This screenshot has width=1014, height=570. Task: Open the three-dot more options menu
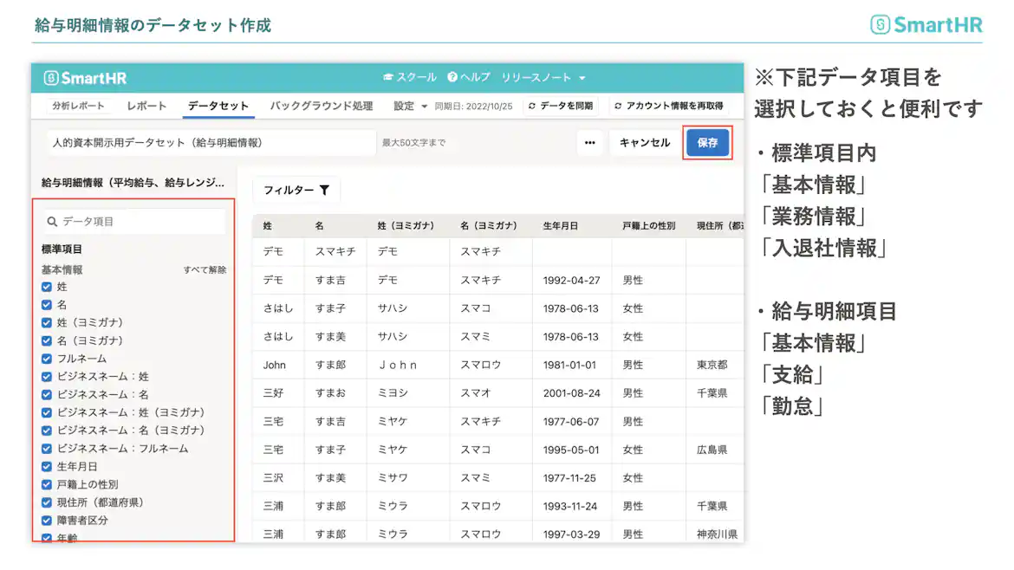click(590, 142)
